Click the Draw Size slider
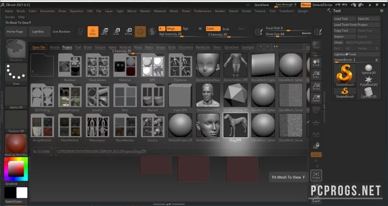 (288, 34)
